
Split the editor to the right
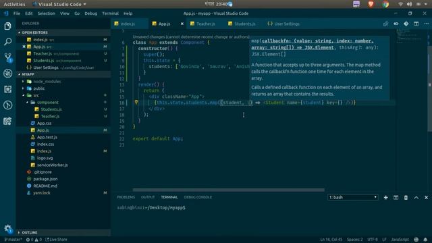(x=416, y=24)
